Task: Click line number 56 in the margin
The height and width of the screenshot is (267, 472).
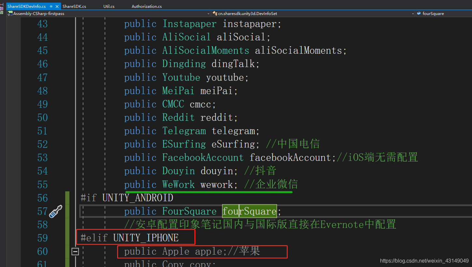Action: click(x=42, y=198)
